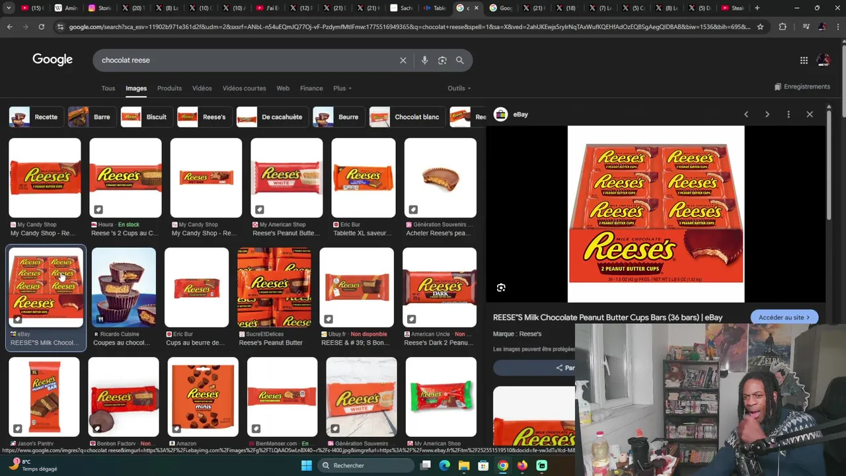The width and height of the screenshot is (846, 476).
Task: Open American Uncle Reese's Dark thumbnail
Action: [440, 288]
